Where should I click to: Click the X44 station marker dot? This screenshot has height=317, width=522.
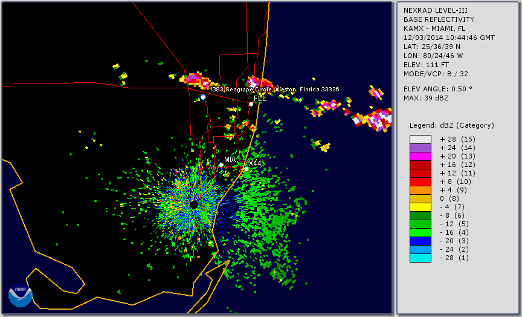pyautogui.click(x=246, y=169)
